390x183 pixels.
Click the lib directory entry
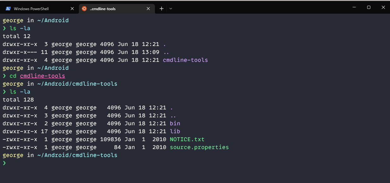[175, 131]
